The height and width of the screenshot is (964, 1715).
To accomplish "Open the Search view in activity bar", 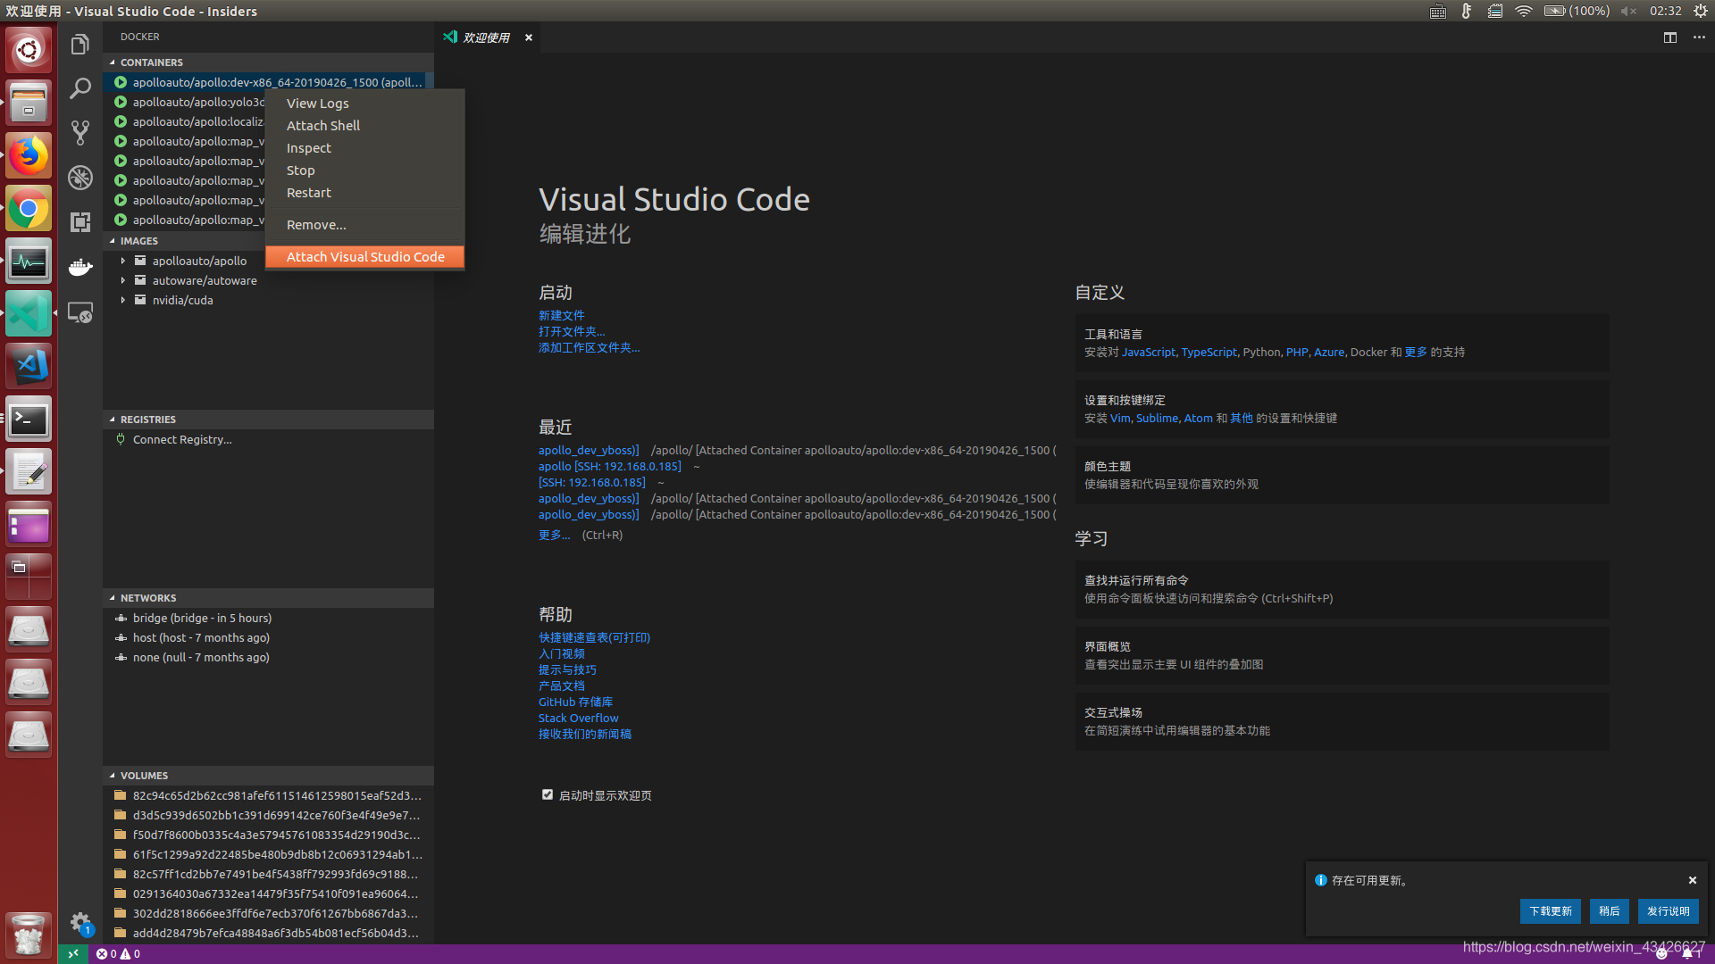I will click(80, 87).
